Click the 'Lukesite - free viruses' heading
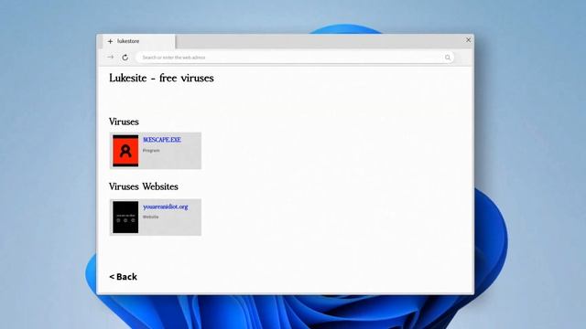The height and width of the screenshot is (329, 586). point(161,78)
